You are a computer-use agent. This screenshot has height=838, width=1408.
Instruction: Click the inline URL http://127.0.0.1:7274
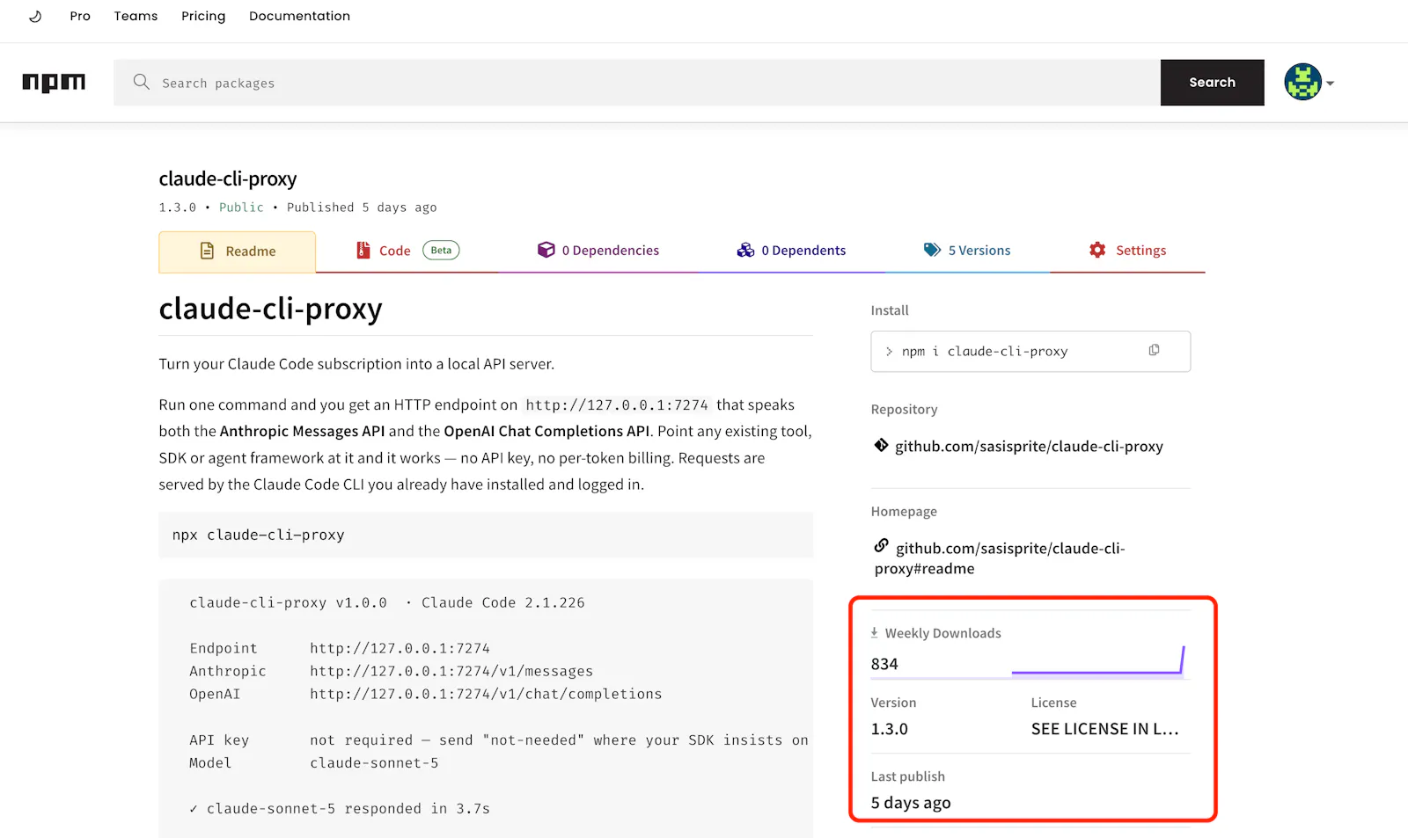[x=617, y=405]
